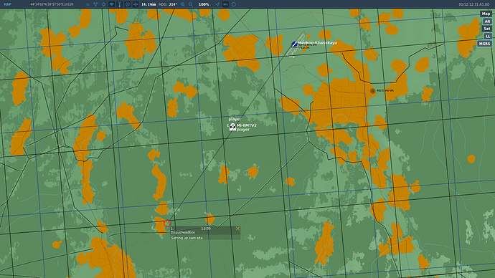Click the four-arrow pan icon
The image size is (495, 278).
[136, 4]
